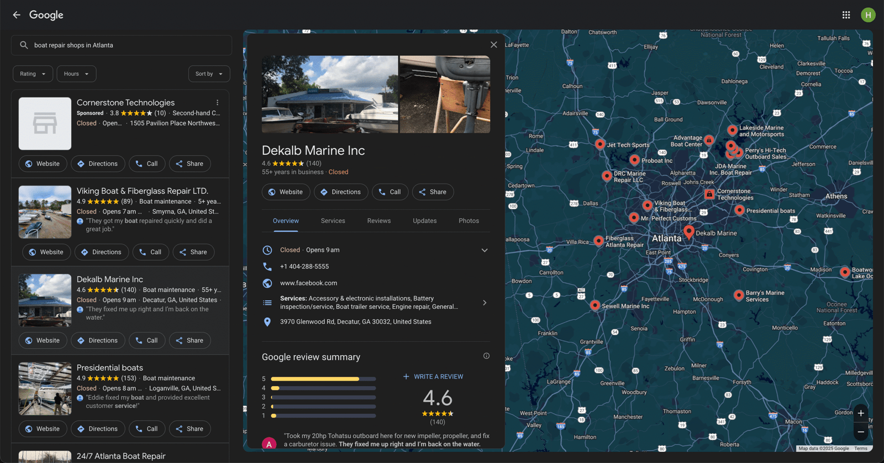Screen dimensions: 884x463
Task: Call Presidential boats
Action: click(147, 429)
